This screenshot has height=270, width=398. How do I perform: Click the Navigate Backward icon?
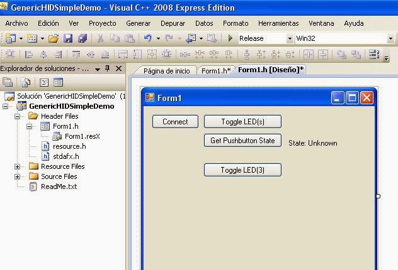click(191, 38)
